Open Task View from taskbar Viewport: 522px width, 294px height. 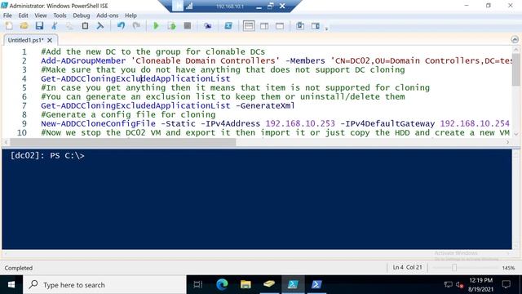(x=197, y=285)
